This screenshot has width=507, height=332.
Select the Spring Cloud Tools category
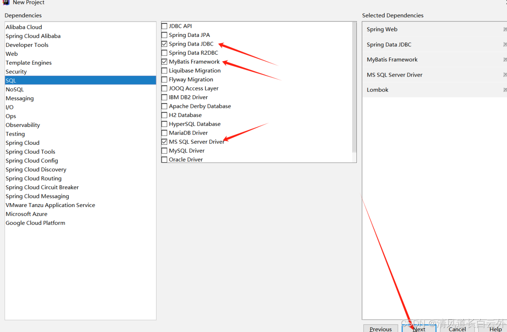pos(81,152)
